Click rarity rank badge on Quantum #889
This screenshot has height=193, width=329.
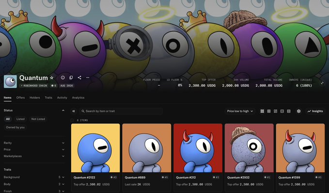(x=165, y=178)
